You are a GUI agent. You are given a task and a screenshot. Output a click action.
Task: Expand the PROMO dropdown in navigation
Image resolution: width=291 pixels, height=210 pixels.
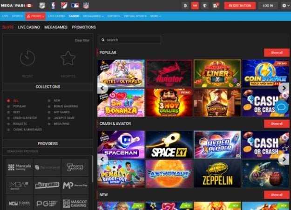pyautogui.click(x=35, y=16)
